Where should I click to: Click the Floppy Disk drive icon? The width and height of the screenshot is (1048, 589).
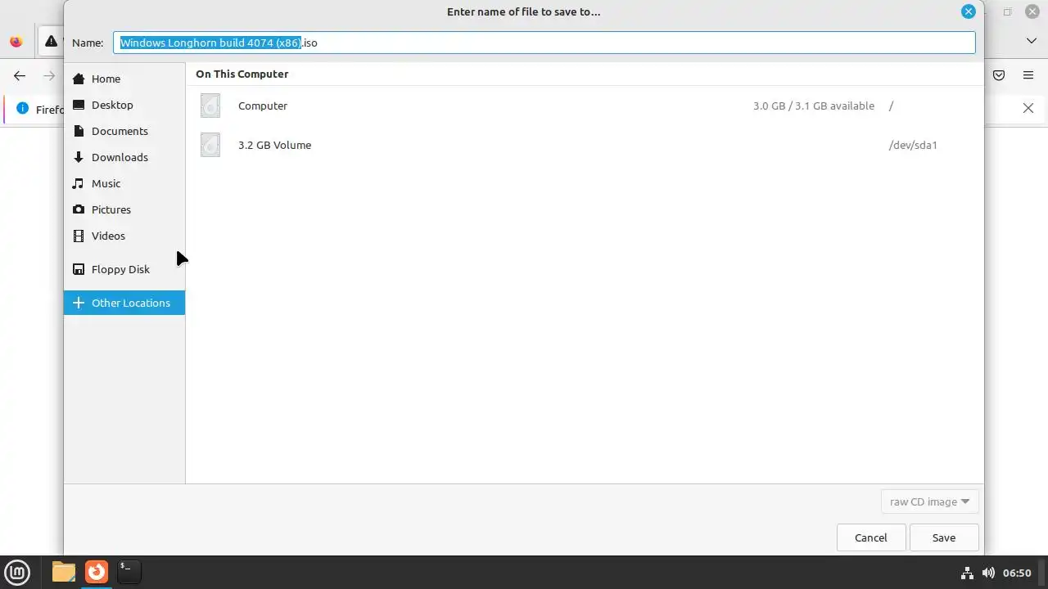coord(79,269)
